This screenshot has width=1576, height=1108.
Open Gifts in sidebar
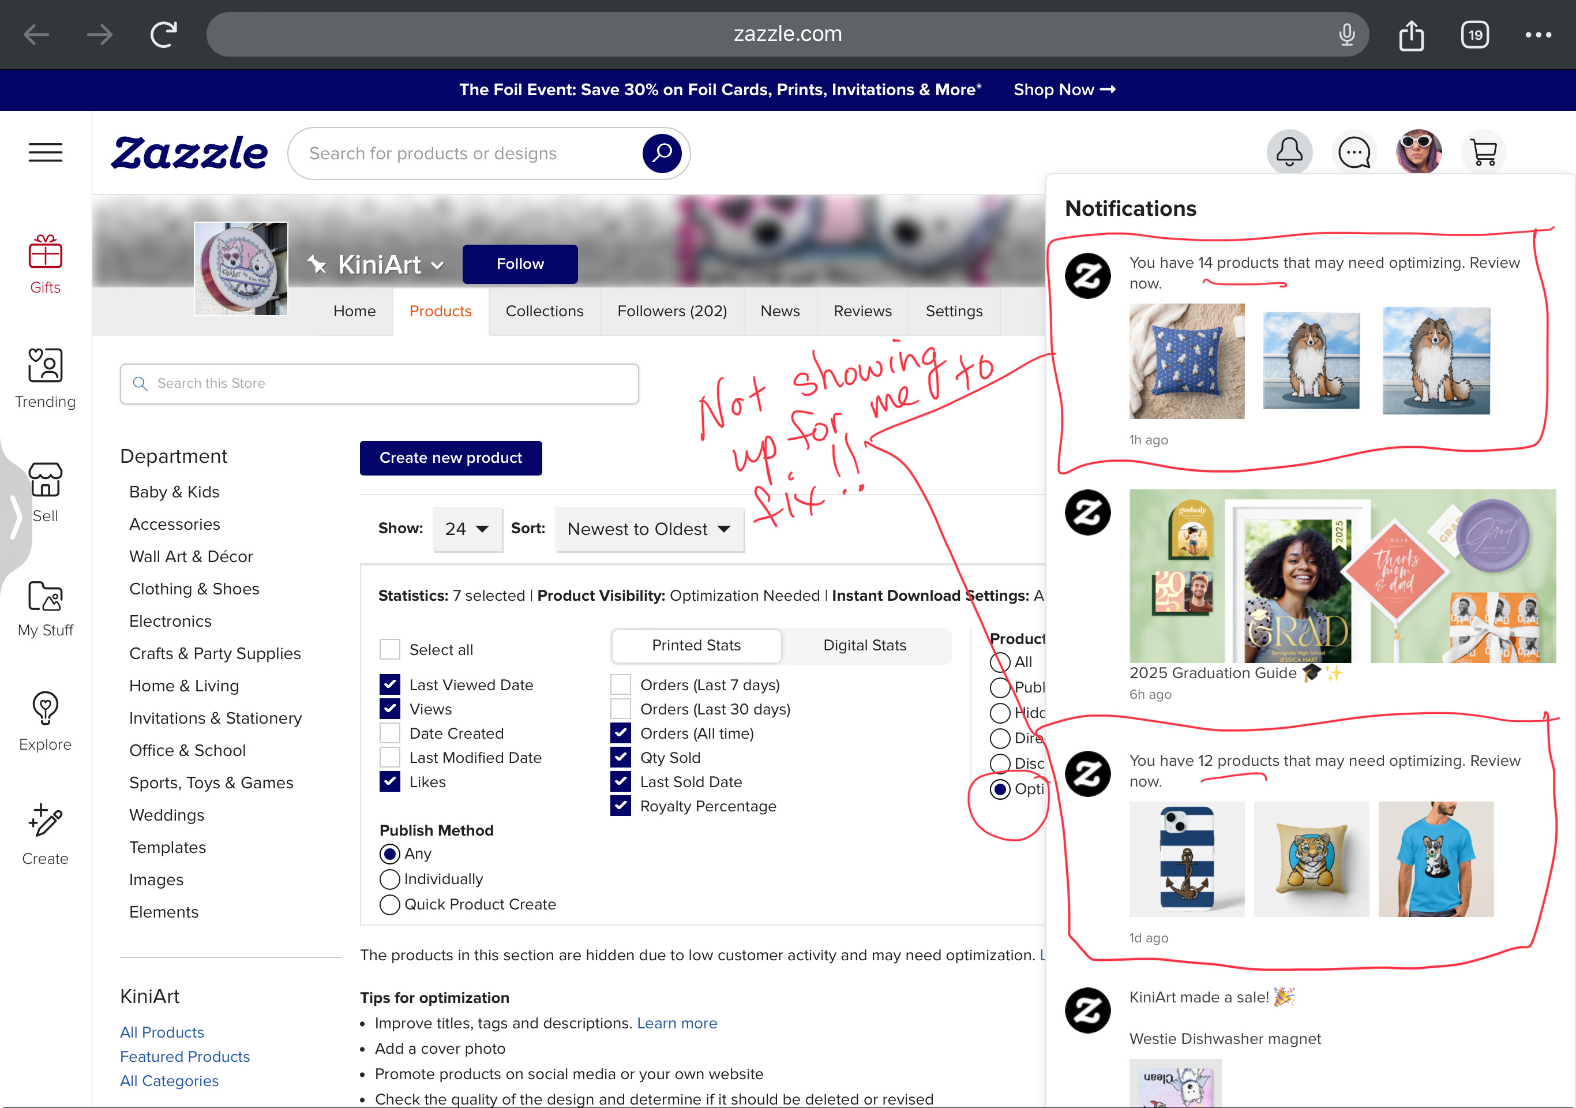tap(46, 264)
